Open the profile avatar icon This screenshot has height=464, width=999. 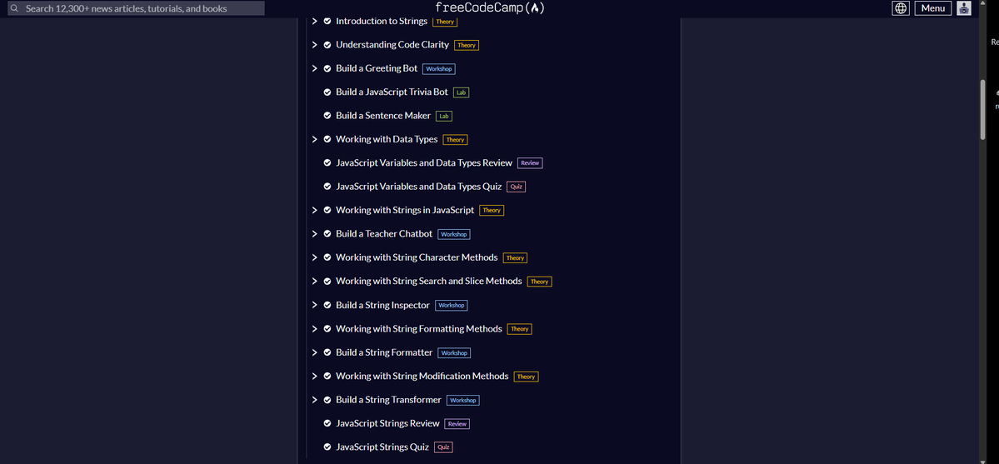[x=964, y=8]
